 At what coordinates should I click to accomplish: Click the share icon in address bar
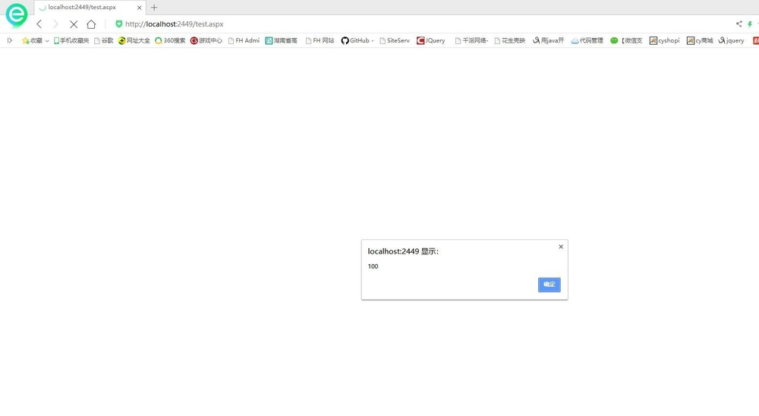tap(739, 24)
